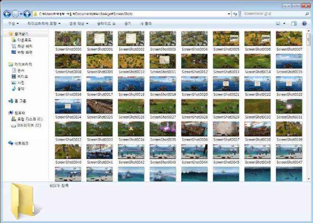
Task: Click the 슬라이드 쇼 button
Action: pyautogui.click(x=106, y=24)
